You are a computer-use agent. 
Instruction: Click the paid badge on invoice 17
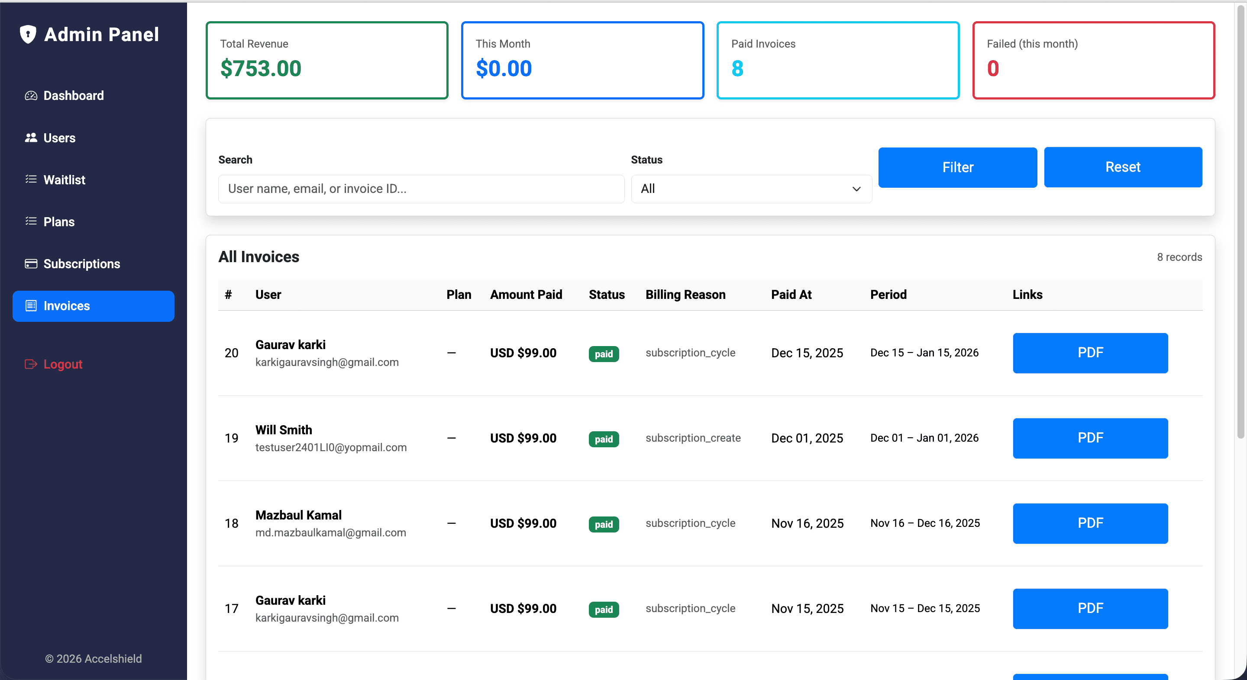point(604,609)
